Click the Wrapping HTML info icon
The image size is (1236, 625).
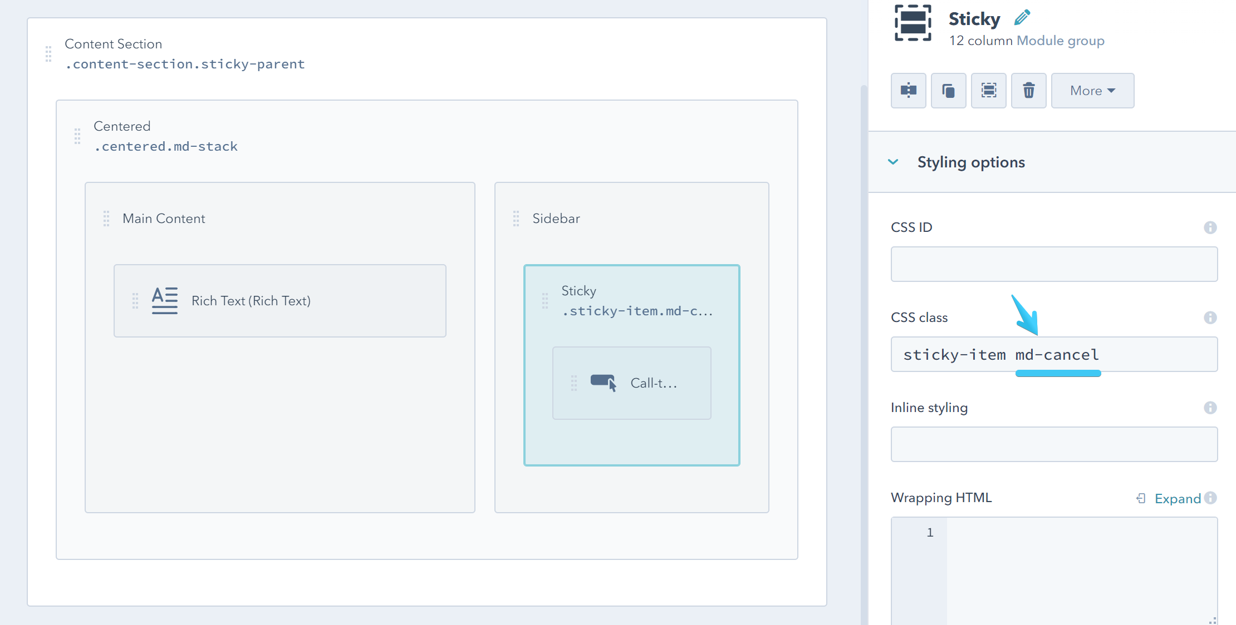(1212, 498)
